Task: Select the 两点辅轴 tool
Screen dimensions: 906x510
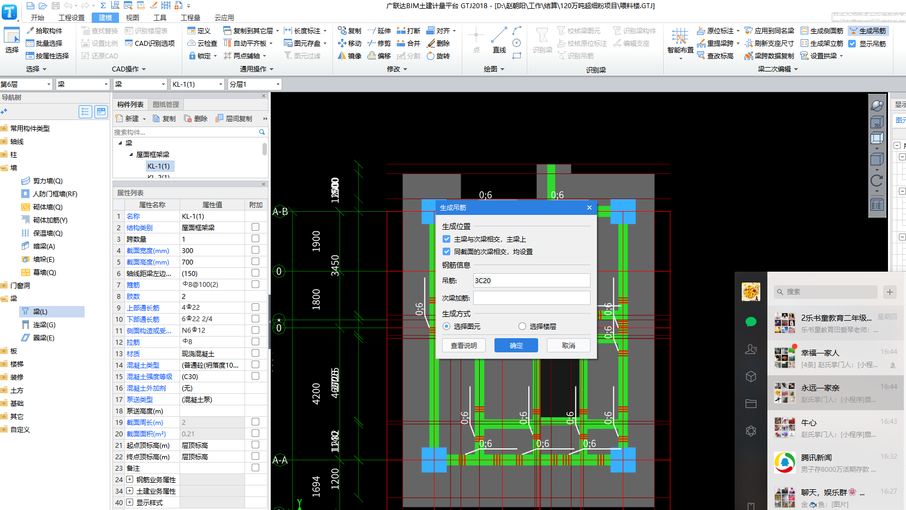Action: click(245, 56)
